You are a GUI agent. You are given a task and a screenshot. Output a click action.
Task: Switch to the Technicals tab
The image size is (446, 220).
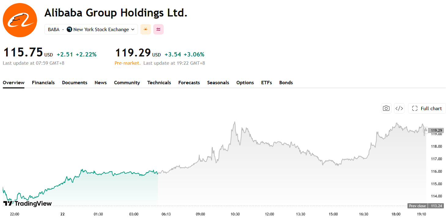[159, 83]
